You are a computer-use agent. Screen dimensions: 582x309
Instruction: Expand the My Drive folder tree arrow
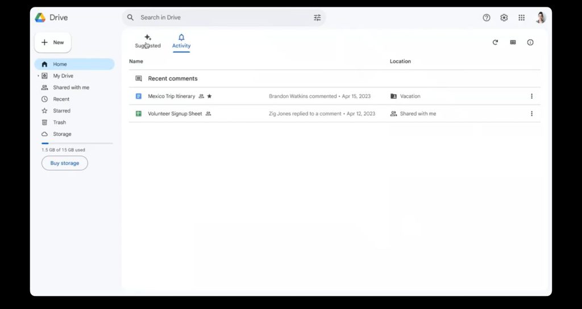[x=38, y=76]
